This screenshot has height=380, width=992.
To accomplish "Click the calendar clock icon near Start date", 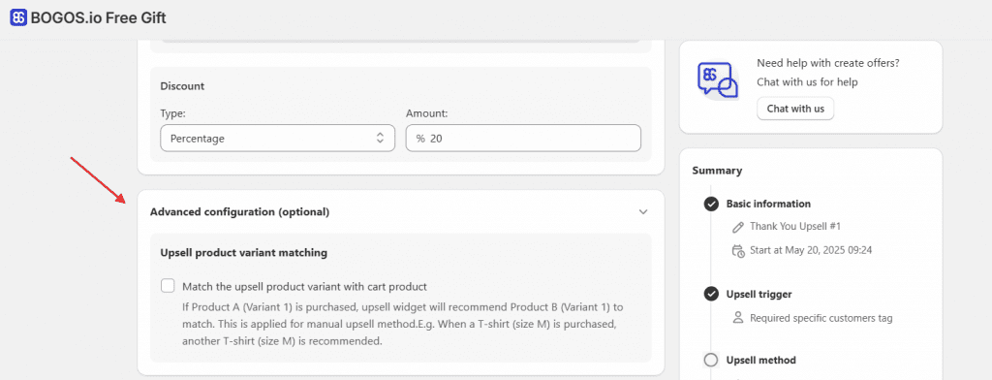I will tap(737, 250).
